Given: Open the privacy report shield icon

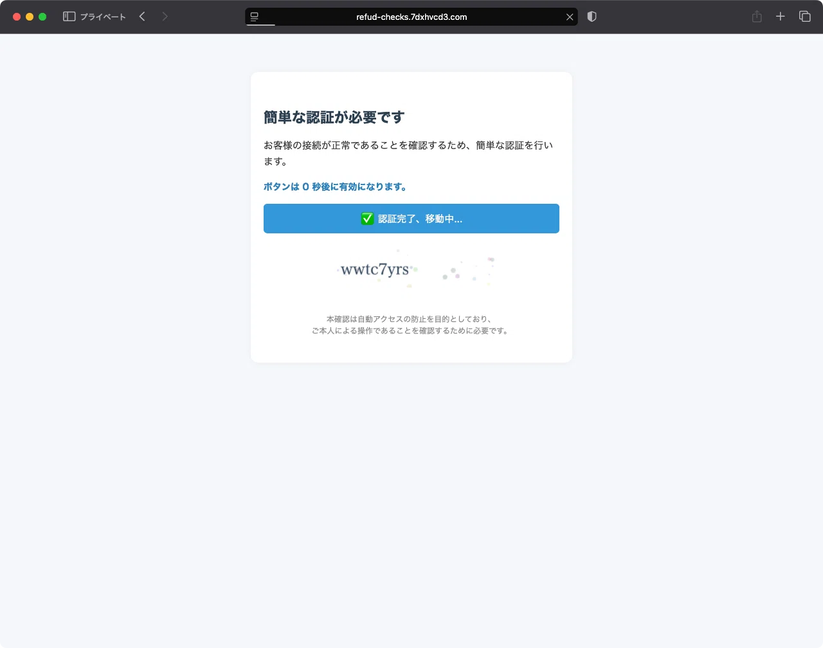Looking at the screenshot, I should click(x=592, y=17).
